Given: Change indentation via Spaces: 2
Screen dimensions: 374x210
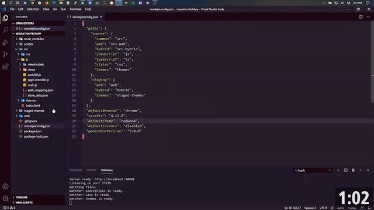Looking at the screenshot, I should pyautogui.click(x=310, y=208).
